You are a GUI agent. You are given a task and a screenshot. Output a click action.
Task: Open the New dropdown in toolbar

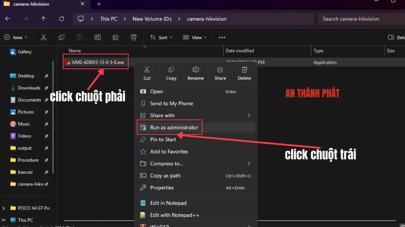click(16, 37)
